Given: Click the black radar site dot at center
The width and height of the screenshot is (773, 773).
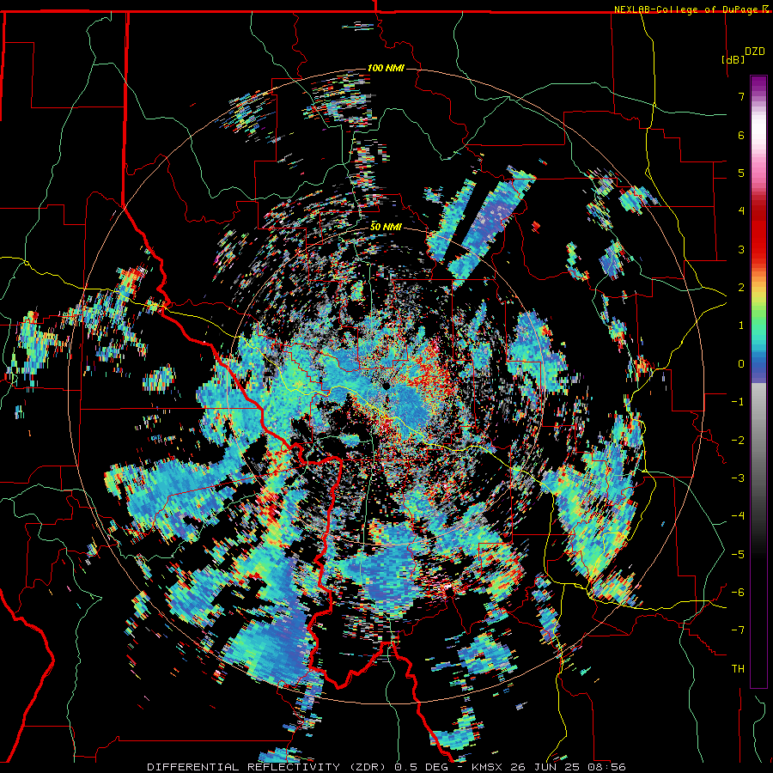Looking at the screenshot, I should [386, 386].
